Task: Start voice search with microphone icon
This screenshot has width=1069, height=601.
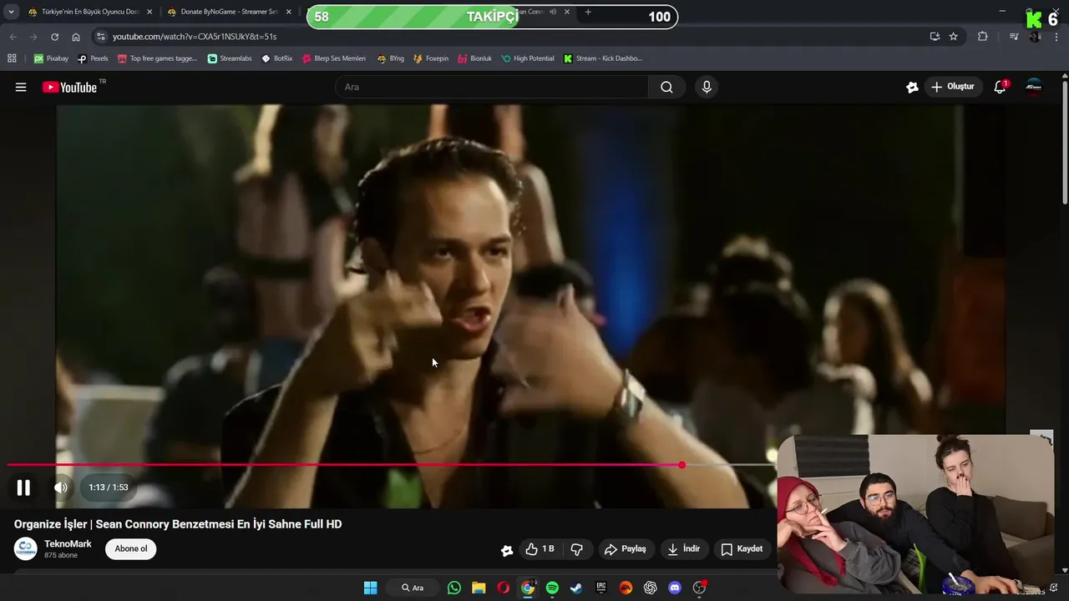Action: (x=707, y=87)
